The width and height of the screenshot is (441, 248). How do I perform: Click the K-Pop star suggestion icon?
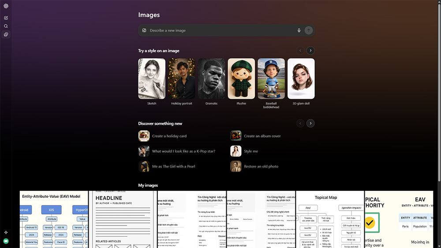(x=144, y=151)
